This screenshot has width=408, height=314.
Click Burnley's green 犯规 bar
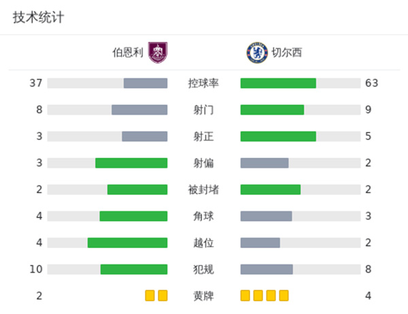134,269
